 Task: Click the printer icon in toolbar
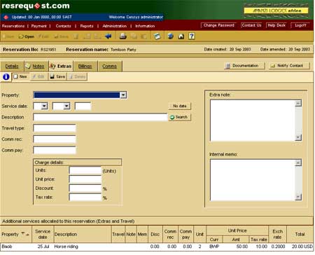123,36
